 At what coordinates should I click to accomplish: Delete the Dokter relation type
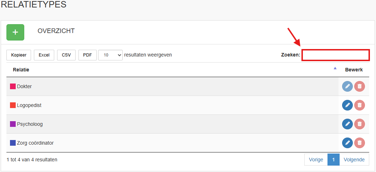click(x=360, y=86)
